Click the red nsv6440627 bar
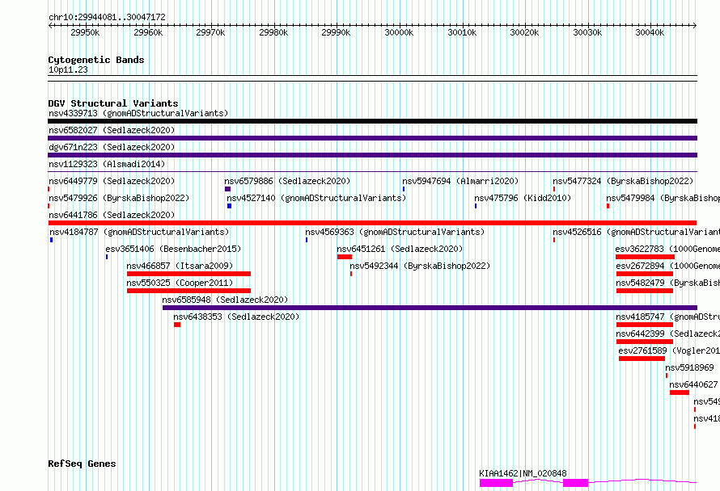720x491 pixels. [x=680, y=392]
